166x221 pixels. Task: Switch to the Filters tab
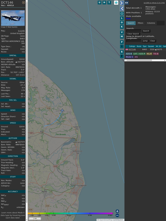point(140,23)
